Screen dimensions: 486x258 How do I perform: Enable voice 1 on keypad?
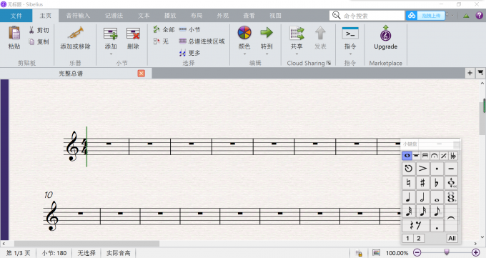(407, 238)
